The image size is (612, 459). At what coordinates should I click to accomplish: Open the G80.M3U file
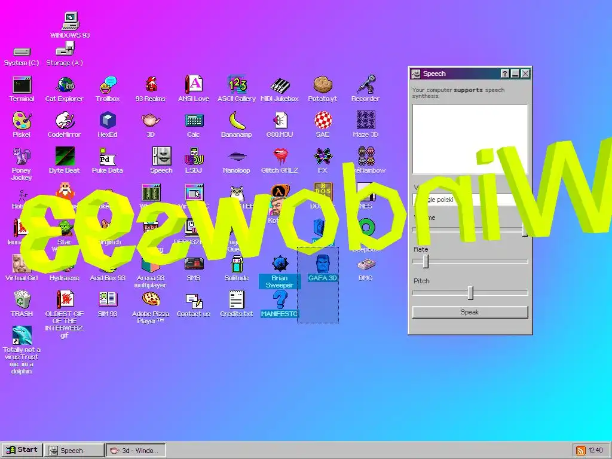point(280,125)
